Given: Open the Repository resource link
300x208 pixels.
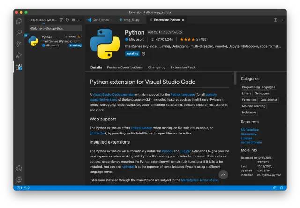Looking at the screenshot, I should [248, 134].
